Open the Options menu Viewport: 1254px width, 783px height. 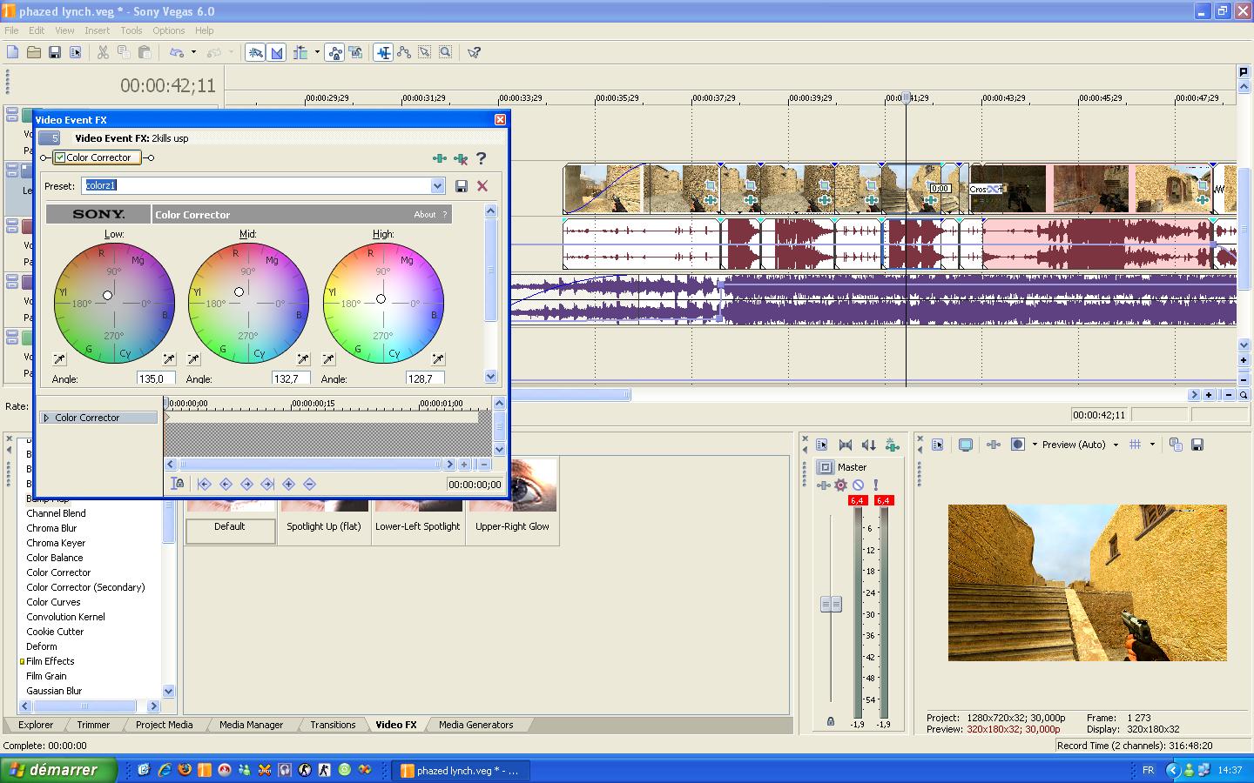click(x=169, y=30)
